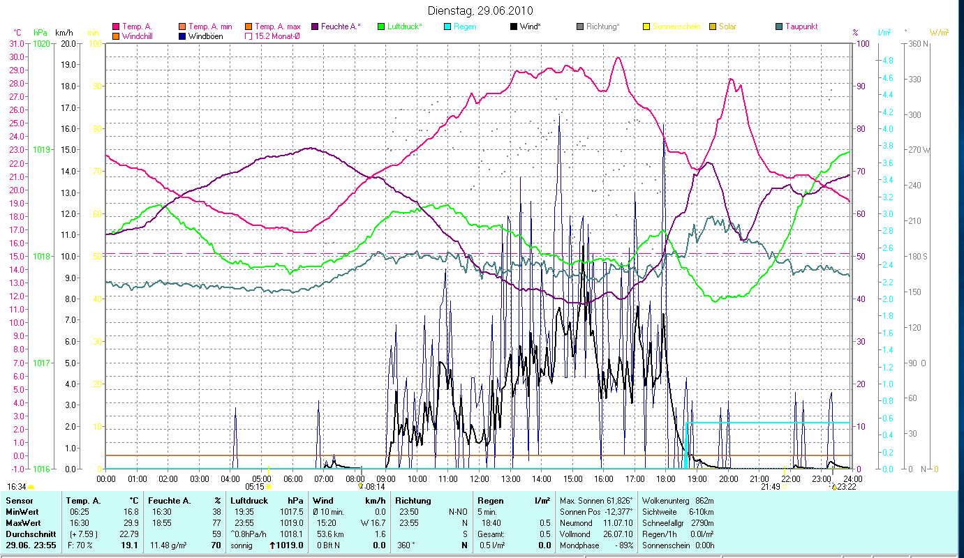Click the minimum humidity value '38'

point(216,512)
